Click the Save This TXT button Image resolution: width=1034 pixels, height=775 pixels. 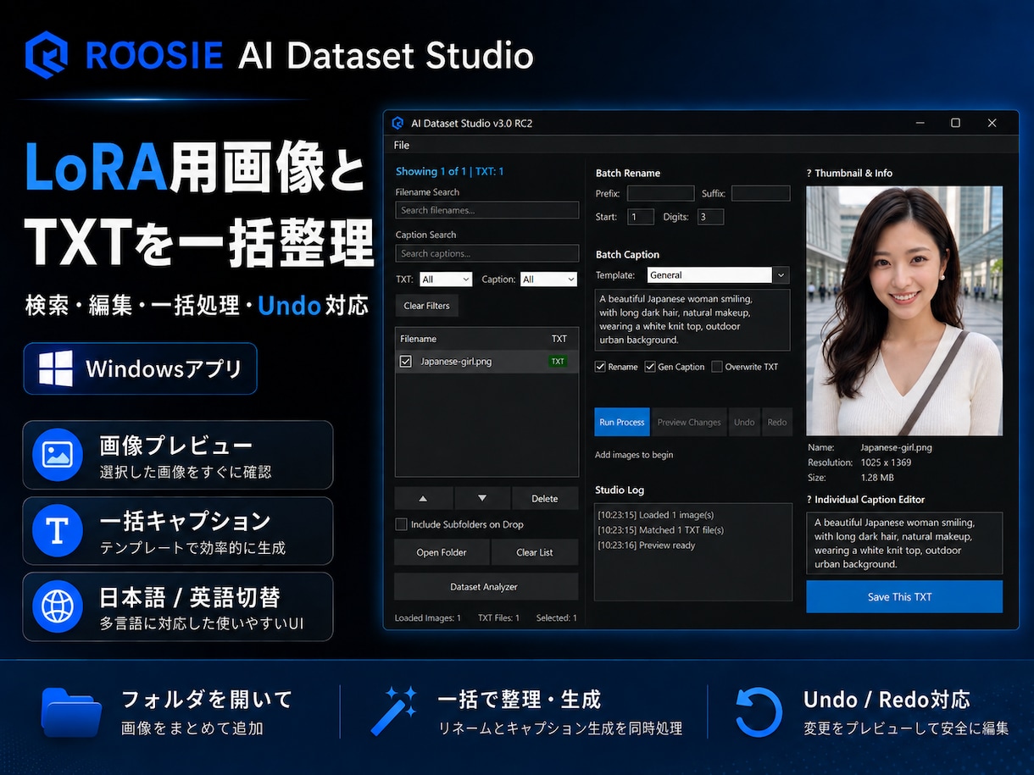(x=904, y=596)
